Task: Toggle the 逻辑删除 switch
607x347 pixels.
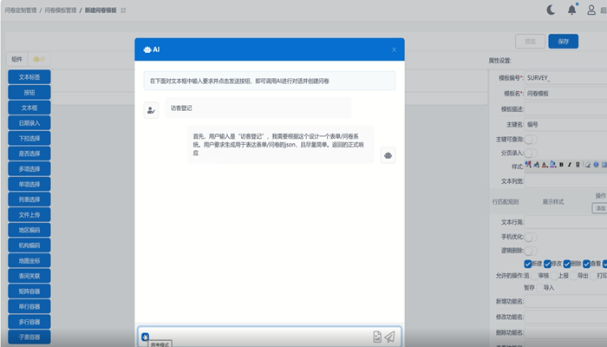Action: pos(531,251)
